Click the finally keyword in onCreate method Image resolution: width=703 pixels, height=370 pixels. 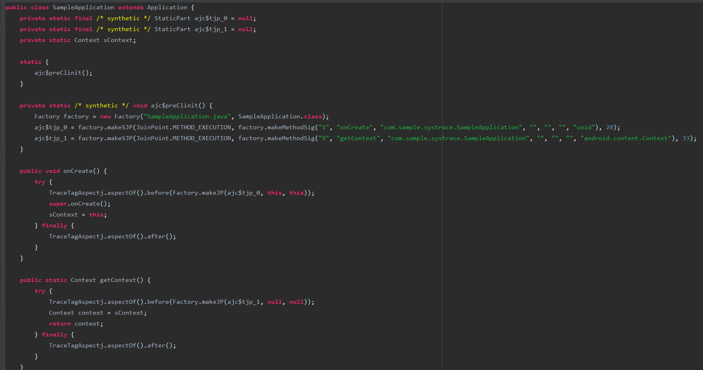(x=54, y=225)
